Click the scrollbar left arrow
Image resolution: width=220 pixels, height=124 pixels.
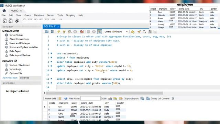point(44,93)
